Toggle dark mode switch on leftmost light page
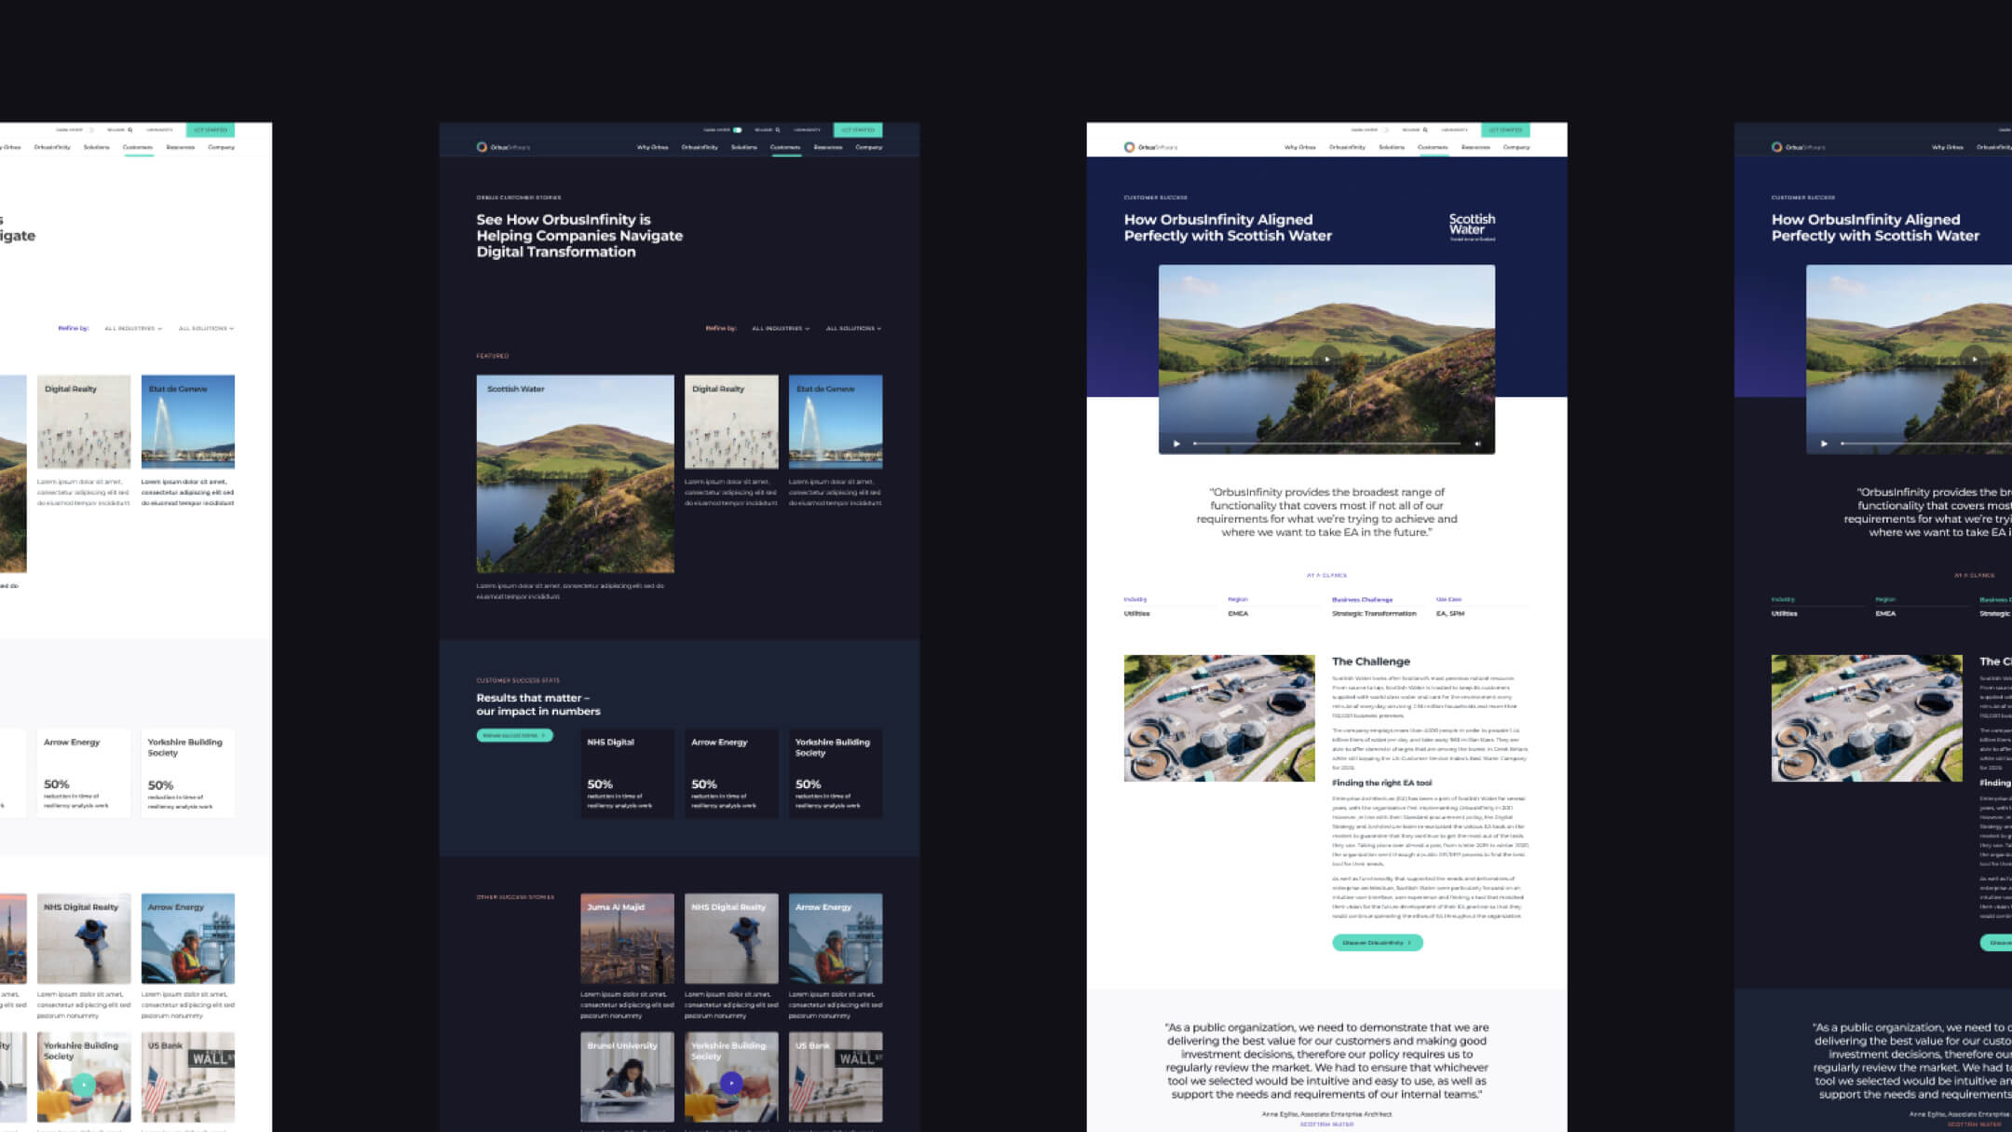 tap(89, 130)
